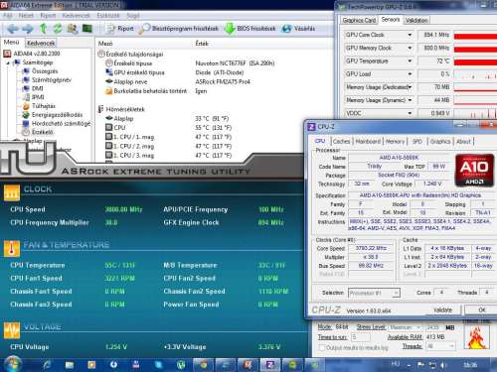This screenshot has width=497, height=372.
Task: Select IPMI in the AIDA64 tree
Action: tap(34, 97)
